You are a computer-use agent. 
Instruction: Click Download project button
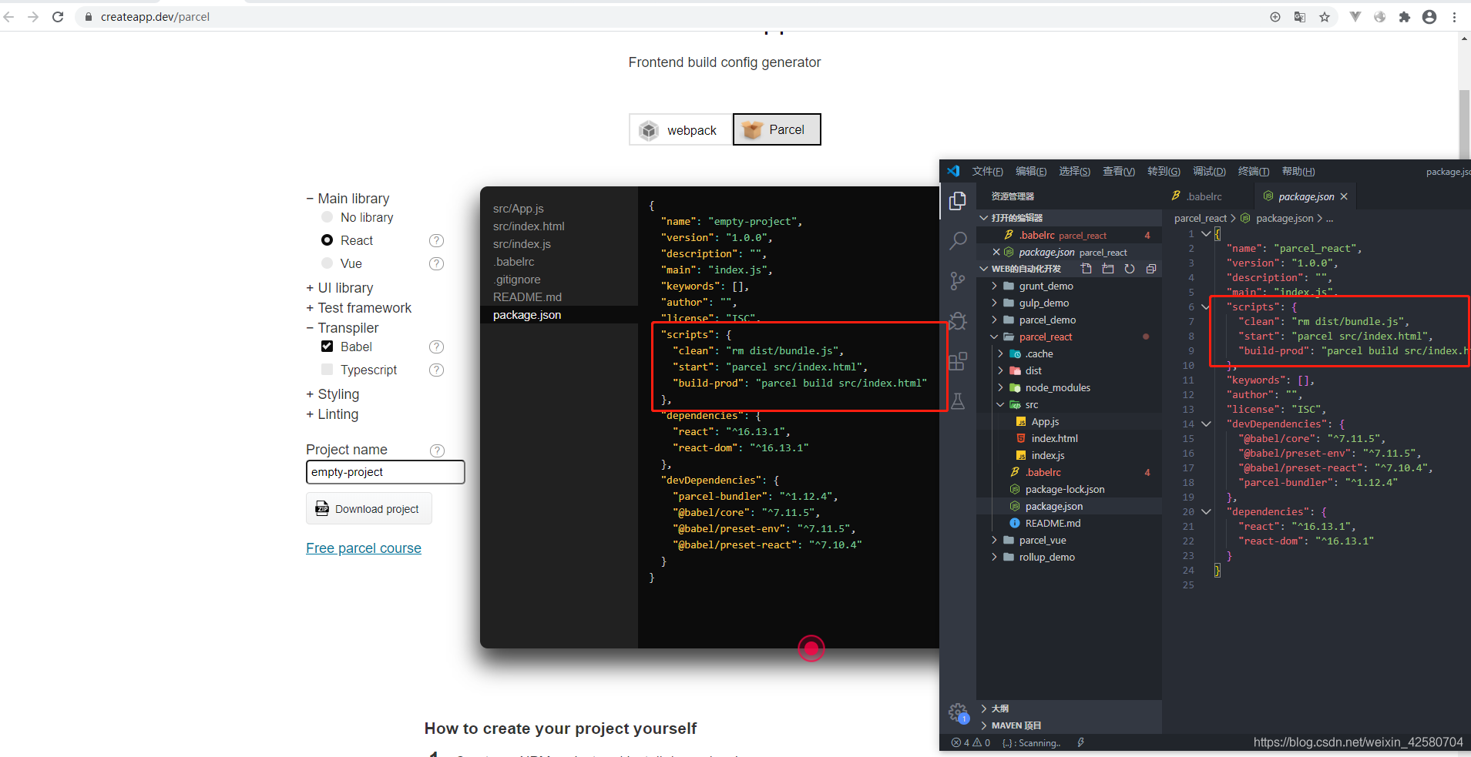click(369, 508)
